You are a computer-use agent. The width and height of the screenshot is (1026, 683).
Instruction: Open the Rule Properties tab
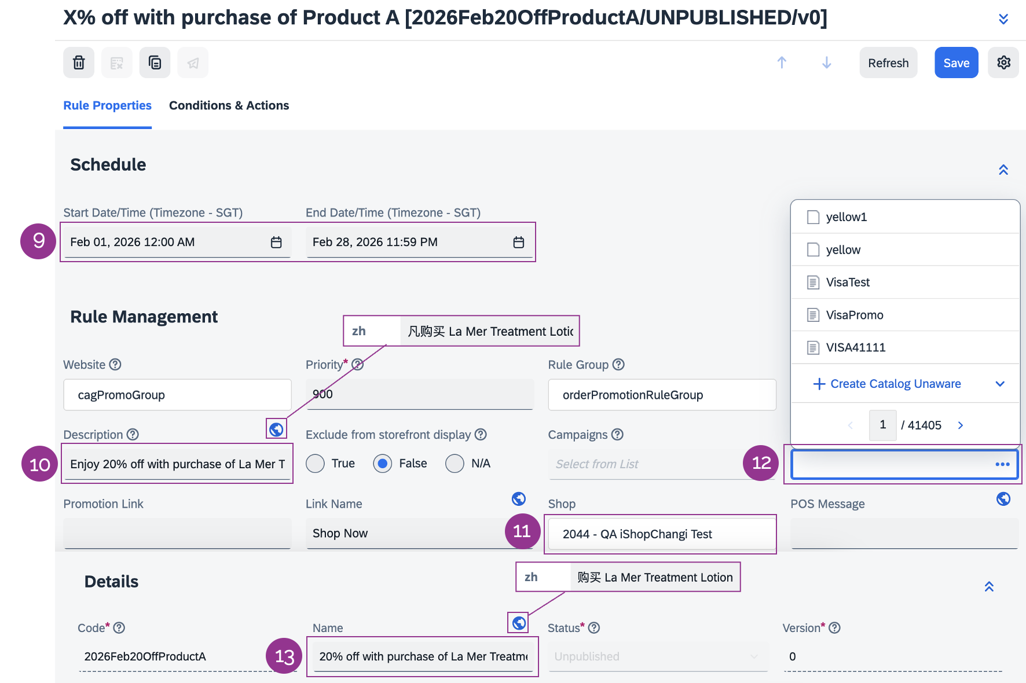tap(107, 105)
